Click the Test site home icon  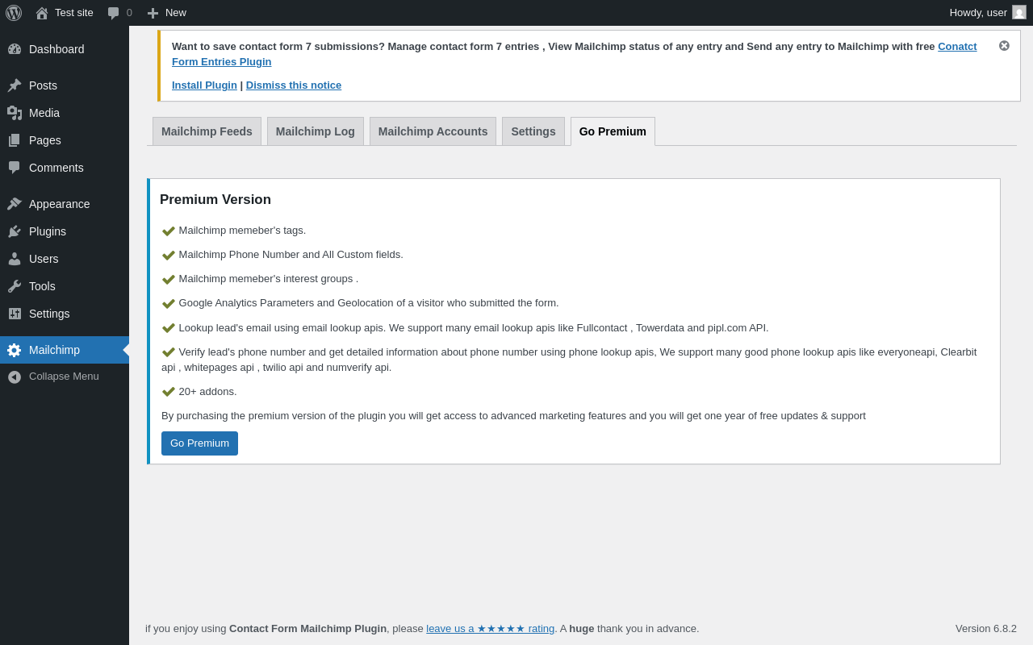[x=42, y=13]
